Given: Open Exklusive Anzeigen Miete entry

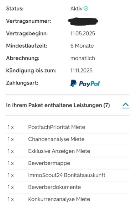Looking at the screenshot, I should coord(68,151).
